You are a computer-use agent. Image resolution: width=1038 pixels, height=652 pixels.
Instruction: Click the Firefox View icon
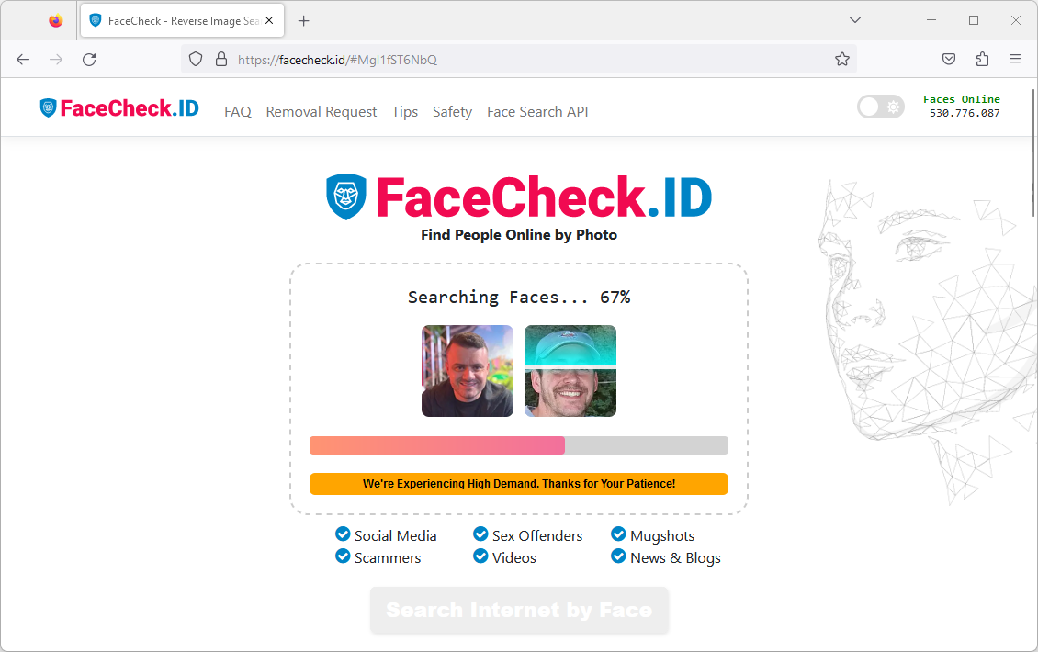[x=56, y=20]
